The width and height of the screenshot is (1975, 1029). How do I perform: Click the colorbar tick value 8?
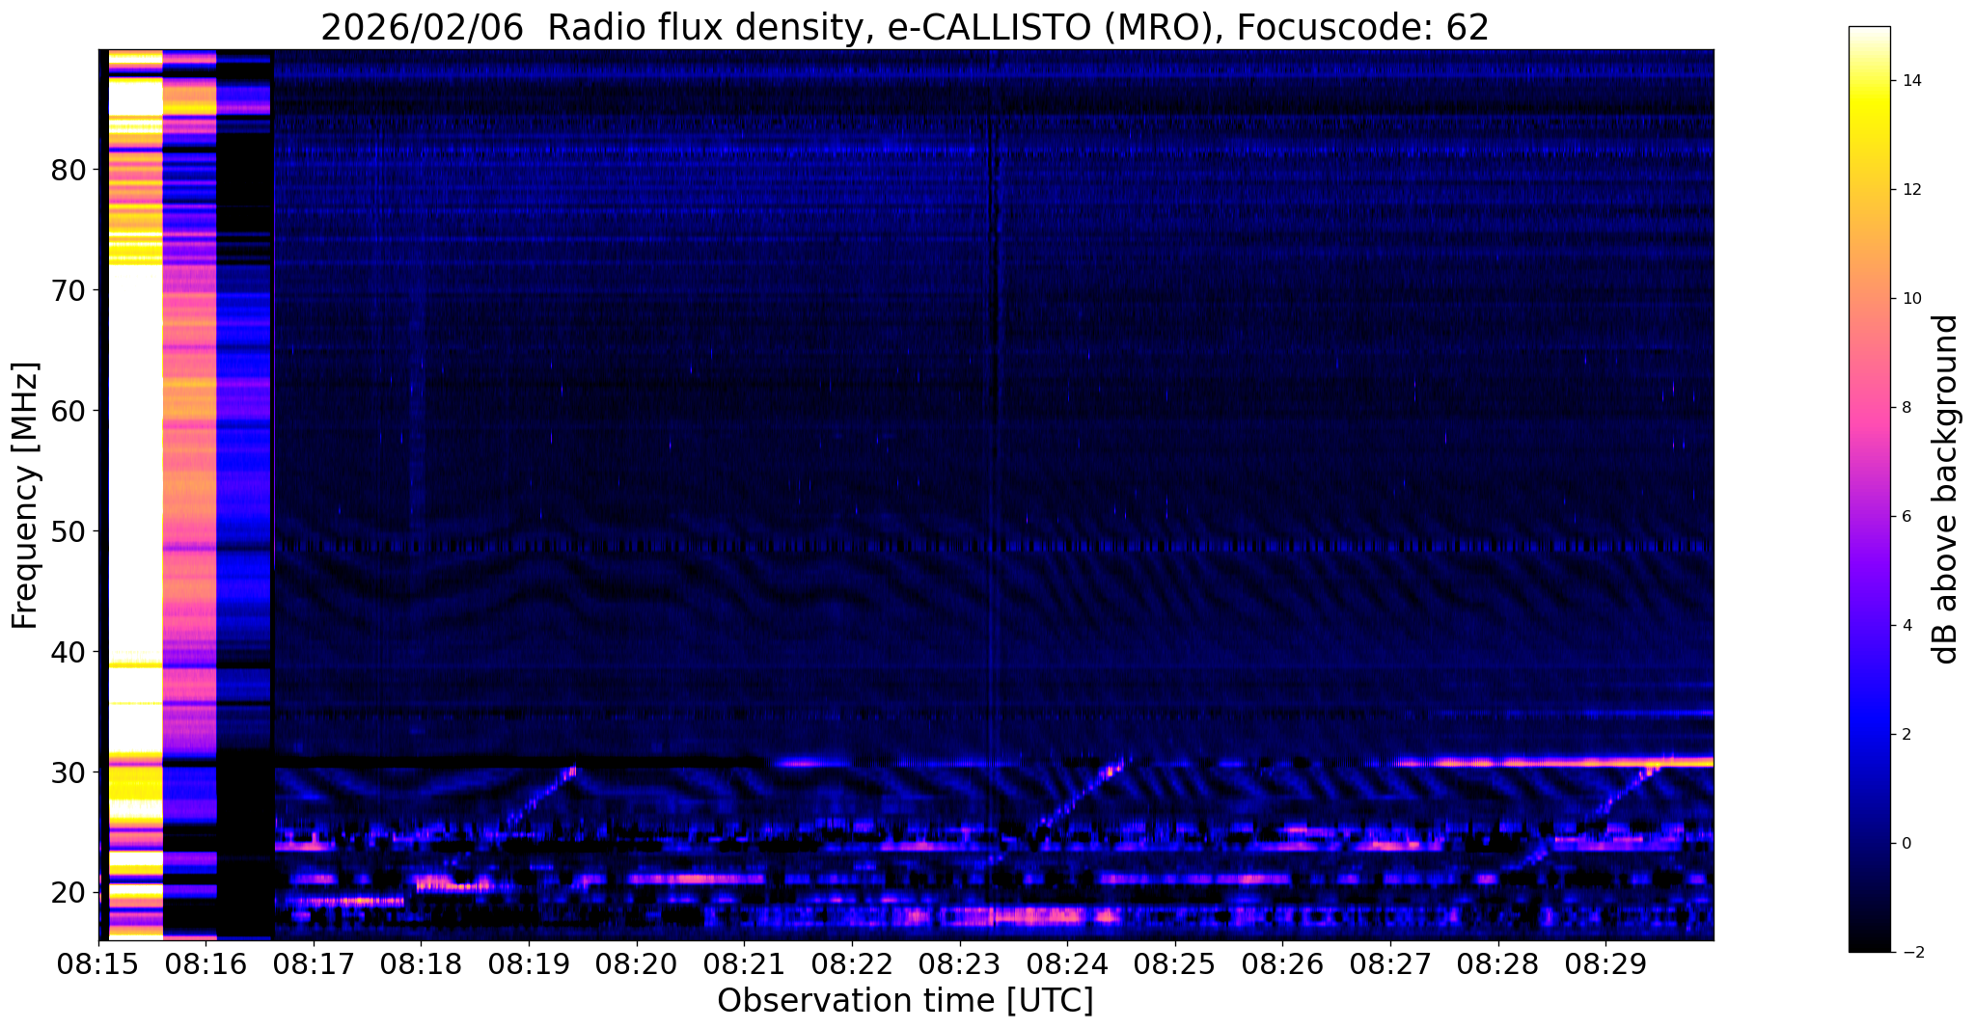coord(1906,408)
